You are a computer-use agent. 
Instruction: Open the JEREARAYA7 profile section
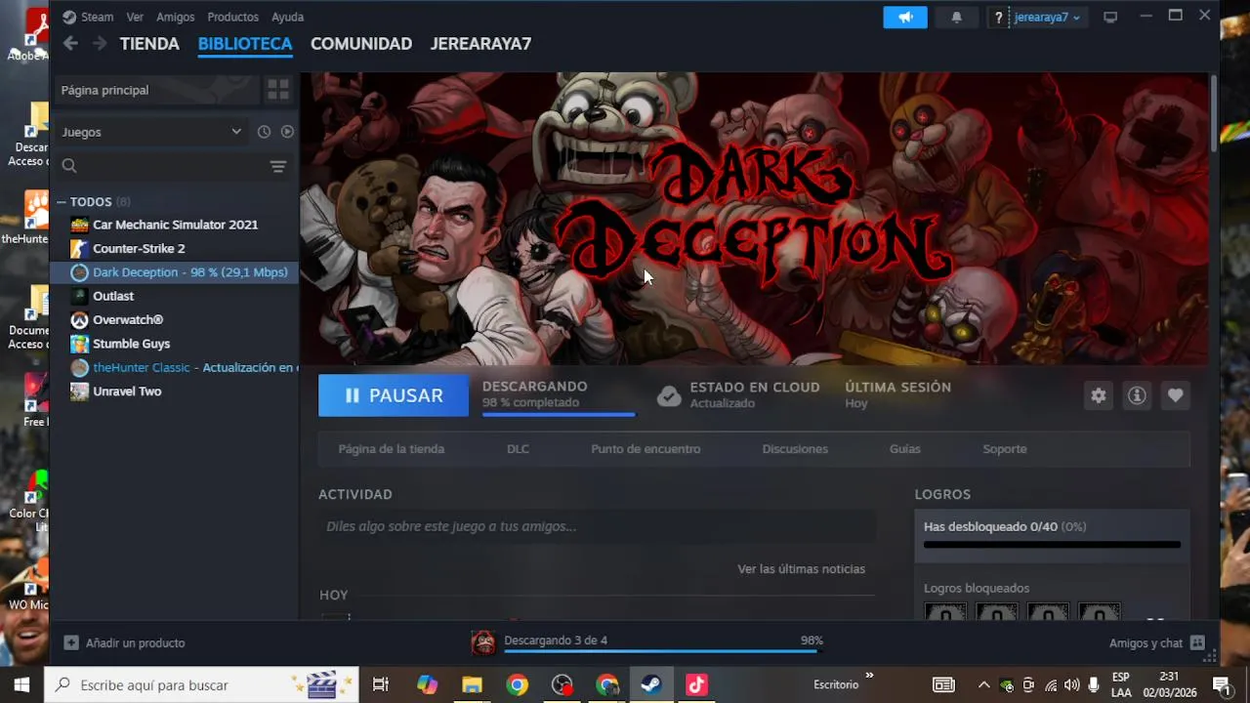tap(480, 43)
